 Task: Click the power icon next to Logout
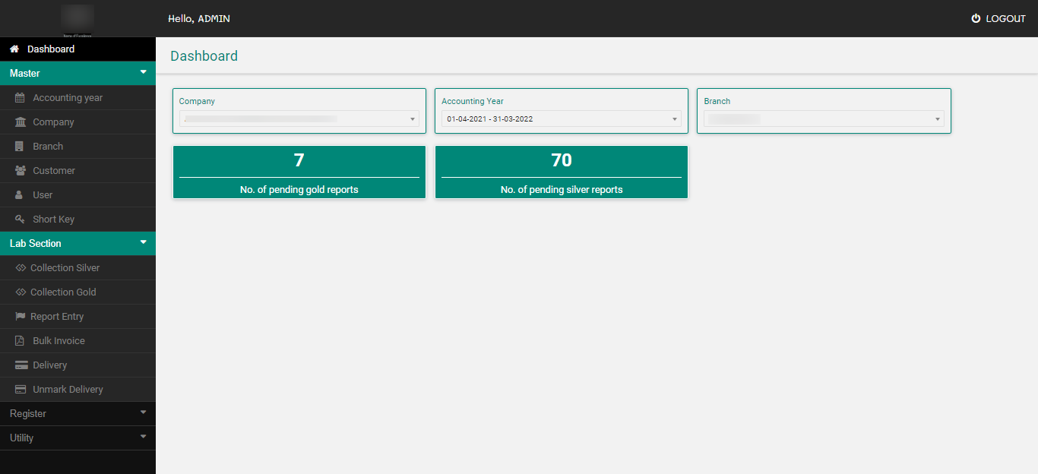976,19
